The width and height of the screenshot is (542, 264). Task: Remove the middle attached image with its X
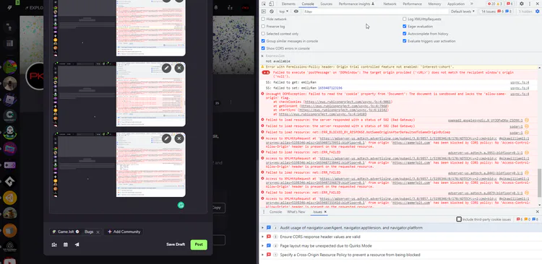tap(179, 68)
